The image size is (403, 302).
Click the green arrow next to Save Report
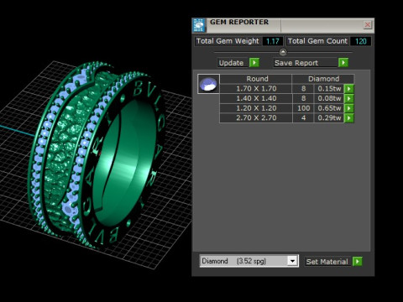point(343,62)
